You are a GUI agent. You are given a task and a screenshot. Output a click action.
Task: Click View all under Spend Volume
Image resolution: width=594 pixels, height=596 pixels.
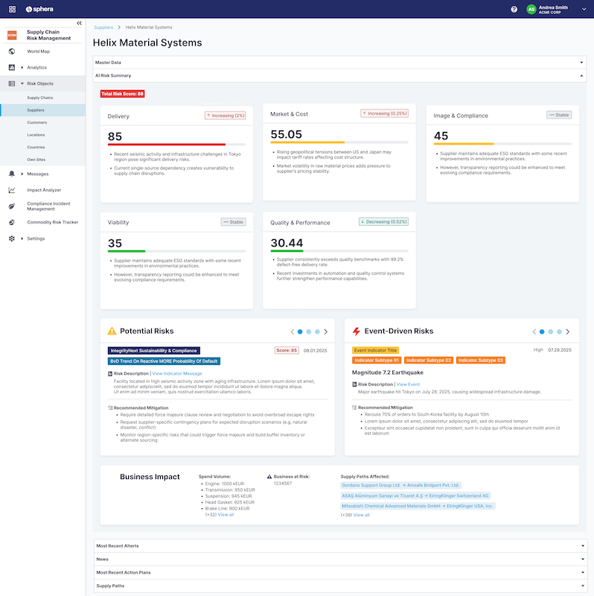pos(226,515)
